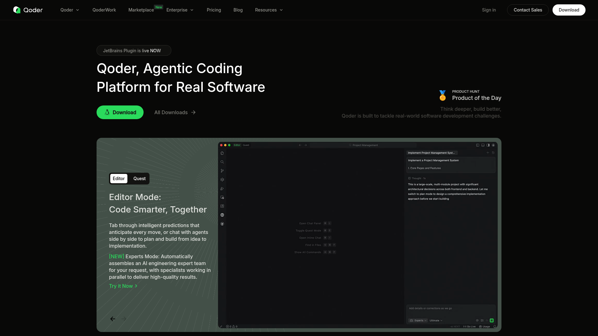Select small Quest mode tab in app title bar
Viewport: 598px width, 336px height.
click(x=246, y=145)
